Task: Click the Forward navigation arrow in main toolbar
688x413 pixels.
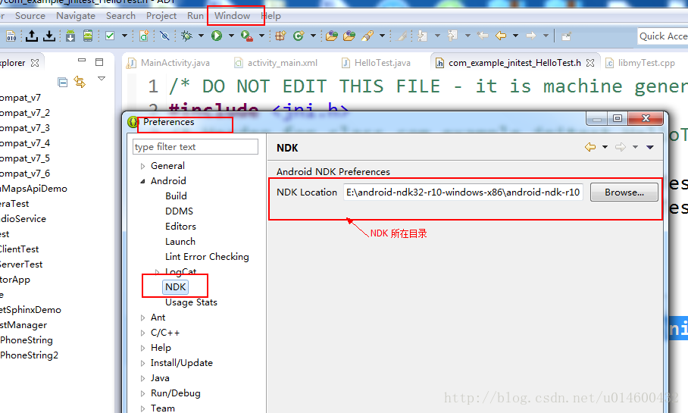Action: (531, 36)
